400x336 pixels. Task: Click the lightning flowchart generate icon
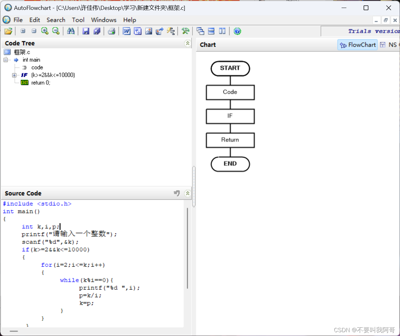(170, 31)
